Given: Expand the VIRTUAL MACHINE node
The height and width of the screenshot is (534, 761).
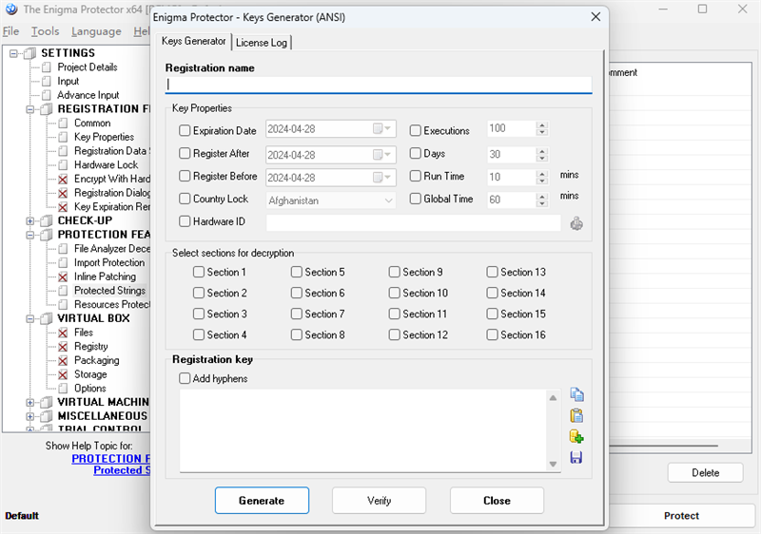Looking at the screenshot, I should [30, 403].
